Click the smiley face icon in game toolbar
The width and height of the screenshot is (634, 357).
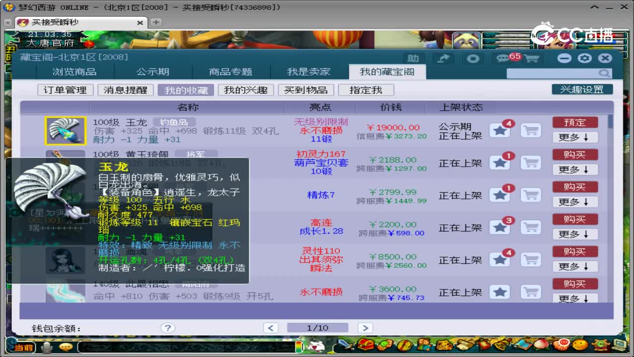pos(581,345)
